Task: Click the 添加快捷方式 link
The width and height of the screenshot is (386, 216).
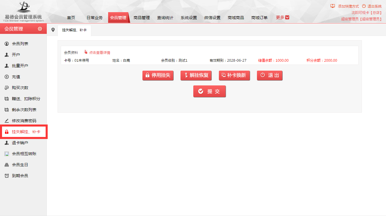Action: click(x=348, y=6)
